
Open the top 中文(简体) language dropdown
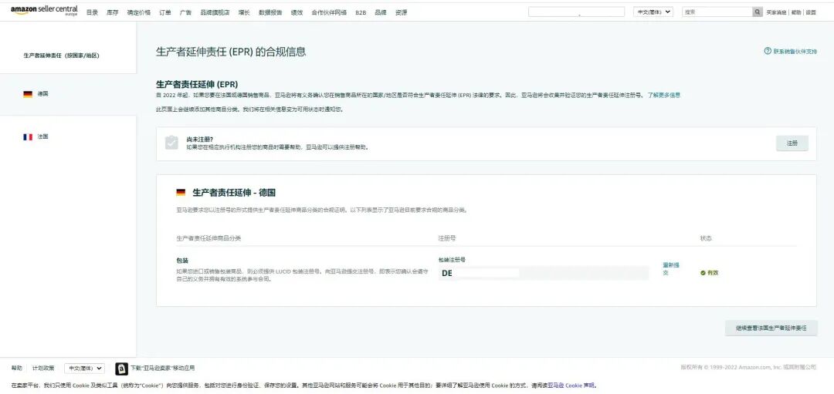point(653,12)
